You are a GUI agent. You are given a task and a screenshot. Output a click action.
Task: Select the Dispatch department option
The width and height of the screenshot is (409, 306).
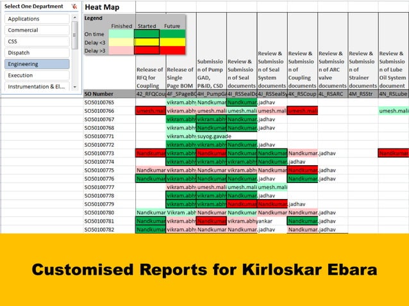(x=37, y=52)
